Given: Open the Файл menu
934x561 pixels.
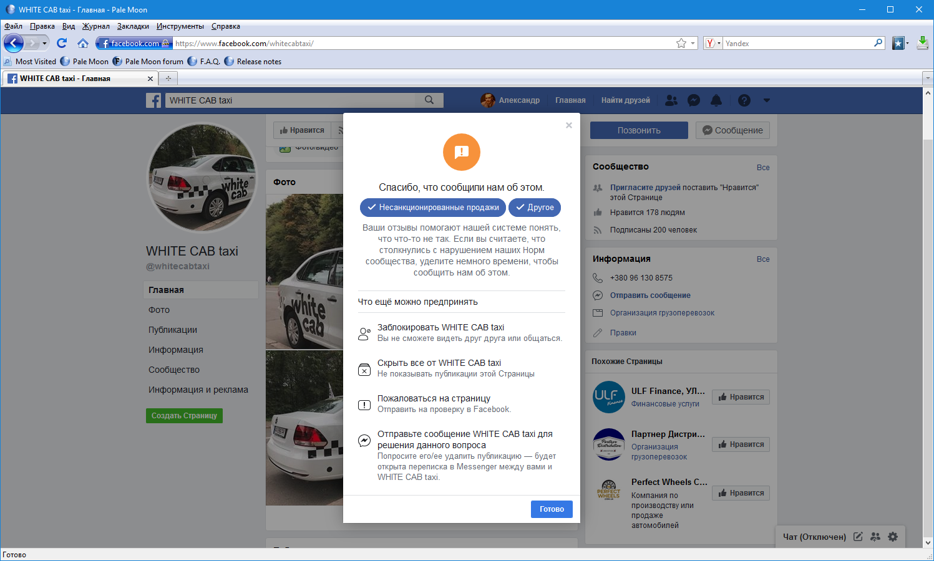Looking at the screenshot, I should tap(13, 26).
